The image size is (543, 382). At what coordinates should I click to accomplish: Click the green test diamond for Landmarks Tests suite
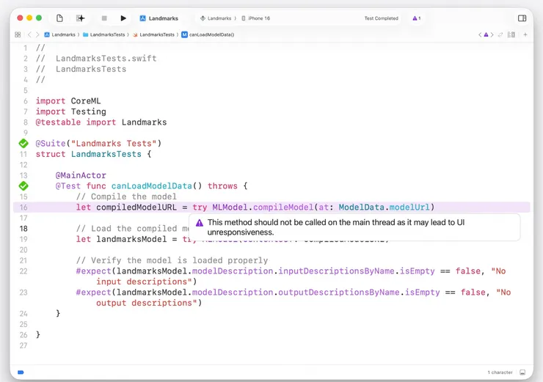click(23, 144)
